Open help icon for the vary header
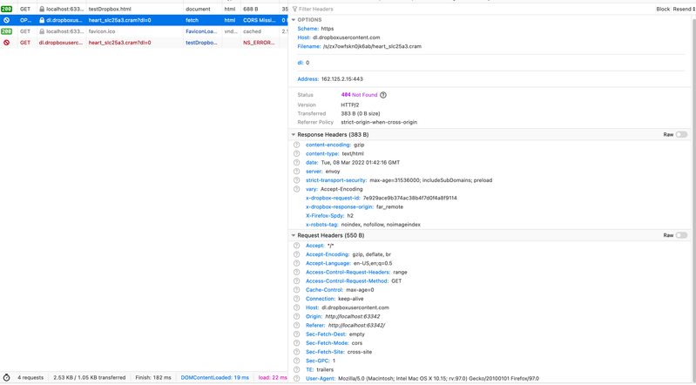This screenshot has width=696, height=385. click(296, 189)
